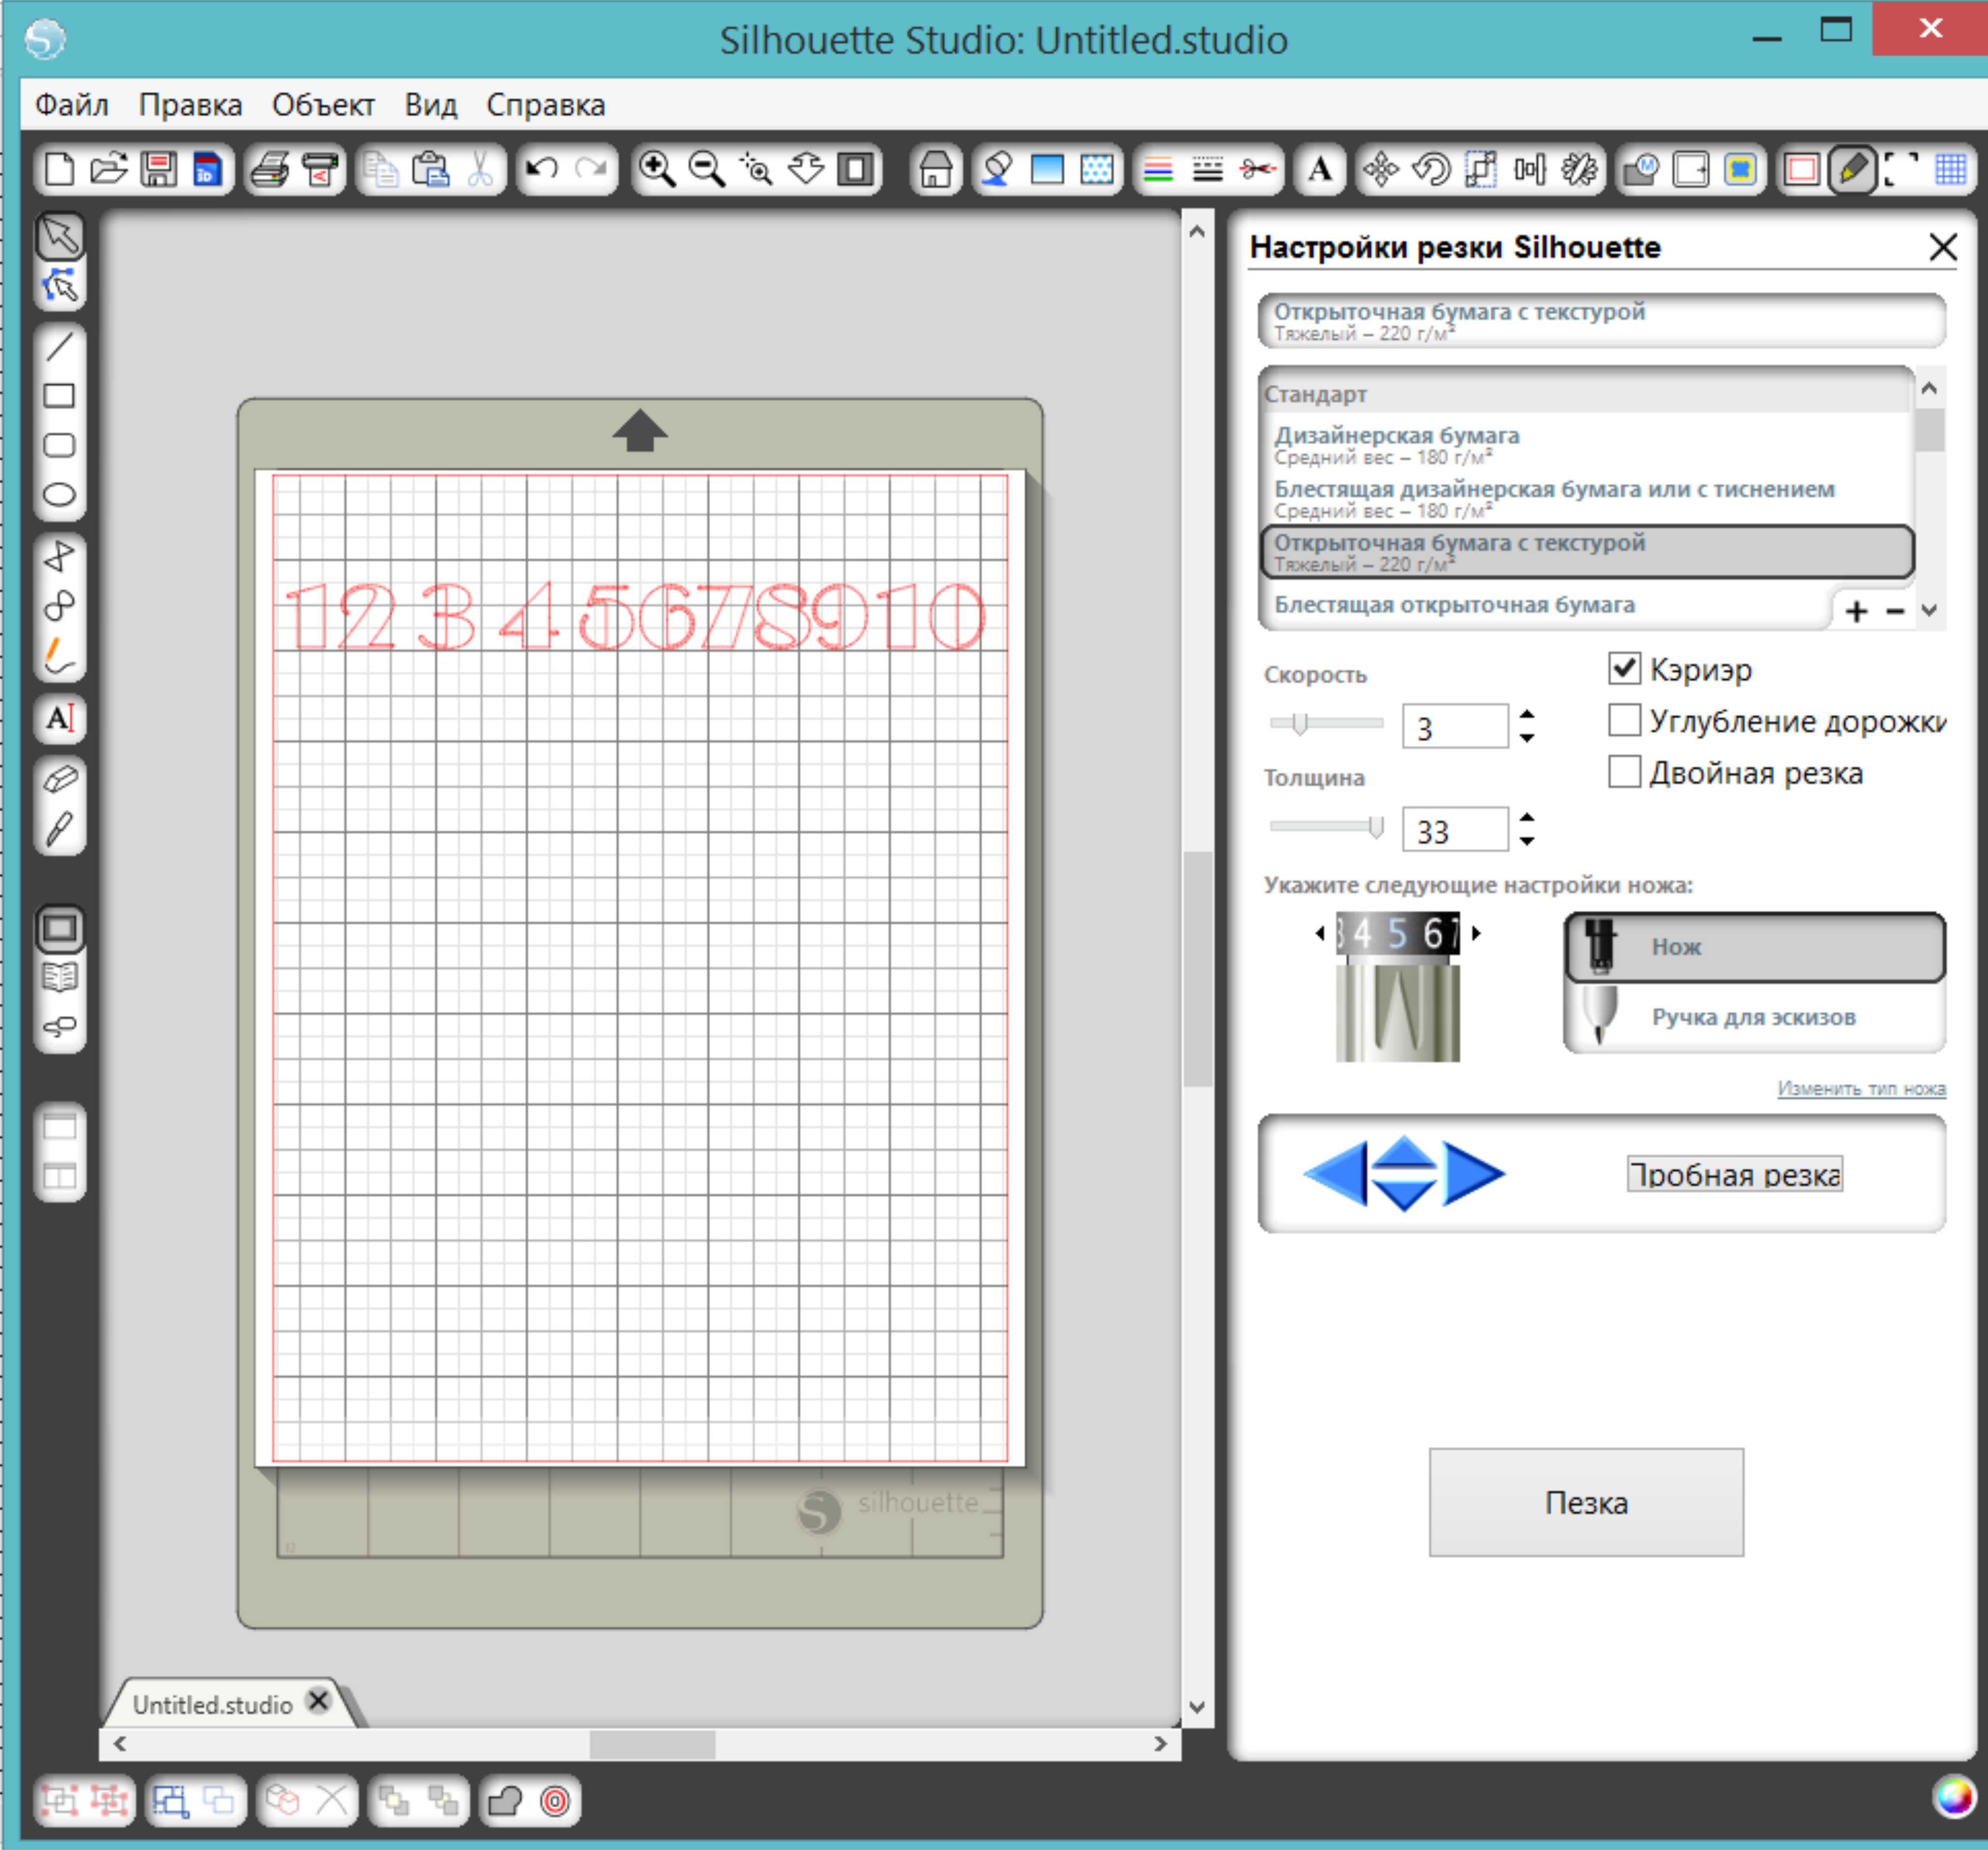Pick the Ellipse drawing tool
This screenshot has height=1850, width=1988.
[60, 494]
